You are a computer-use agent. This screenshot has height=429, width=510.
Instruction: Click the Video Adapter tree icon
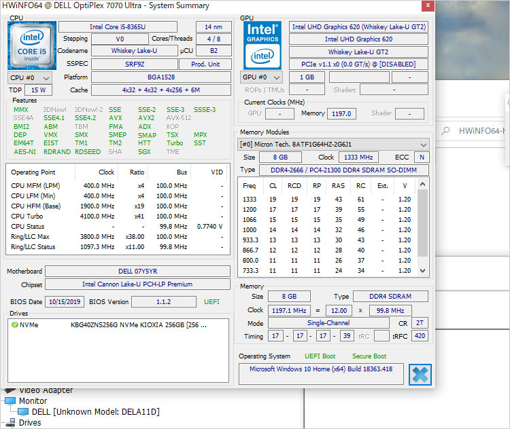point(10,390)
